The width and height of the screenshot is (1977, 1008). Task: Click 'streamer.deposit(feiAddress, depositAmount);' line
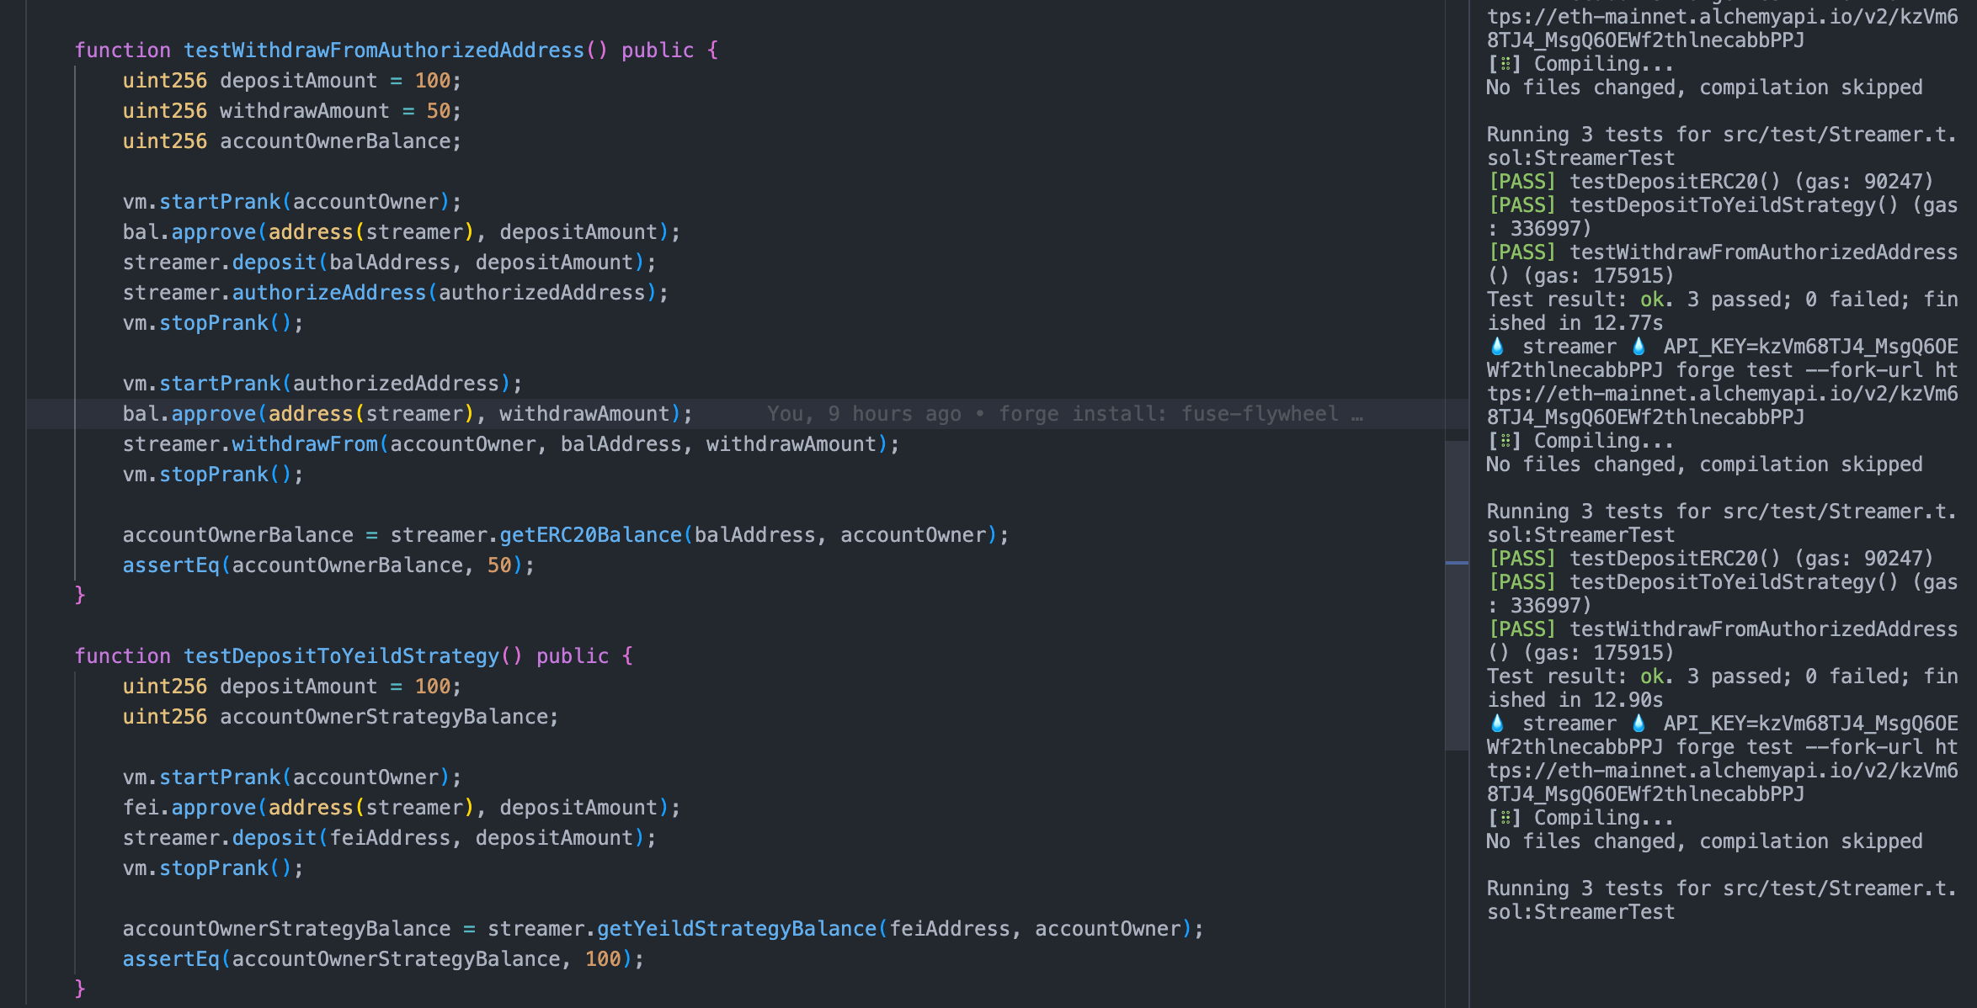tap(389, 838)
